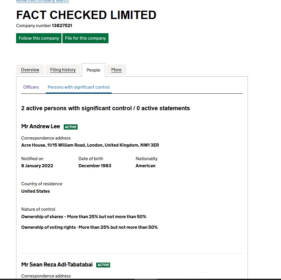The image size is (281, 280).
Task: Click the name Mr Sean Reza Adl-Tabatabai
Action: click(57, 265)
